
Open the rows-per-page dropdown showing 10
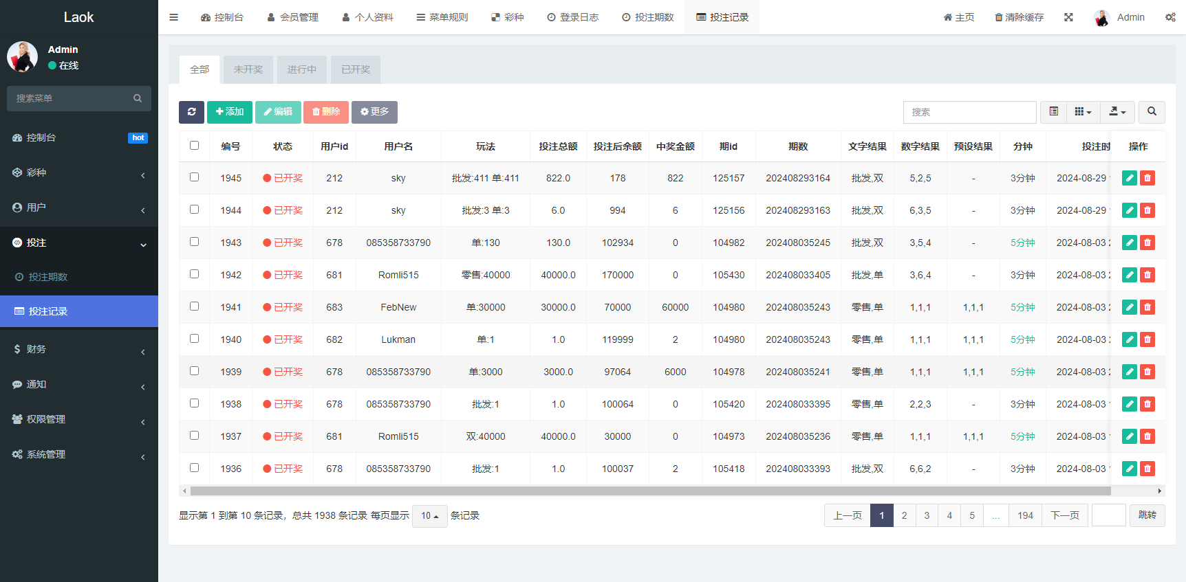[429, 516]
